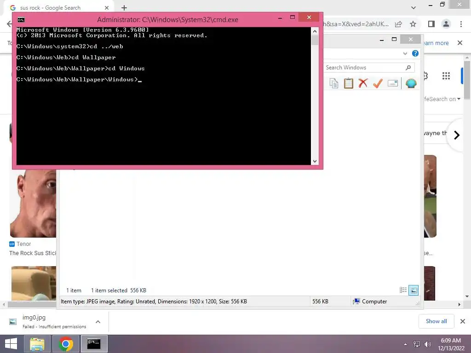This screenshot has width=471, height=353.
Task: Click '1 item selected 556 KB' text
Action: [x=118, y=290]
